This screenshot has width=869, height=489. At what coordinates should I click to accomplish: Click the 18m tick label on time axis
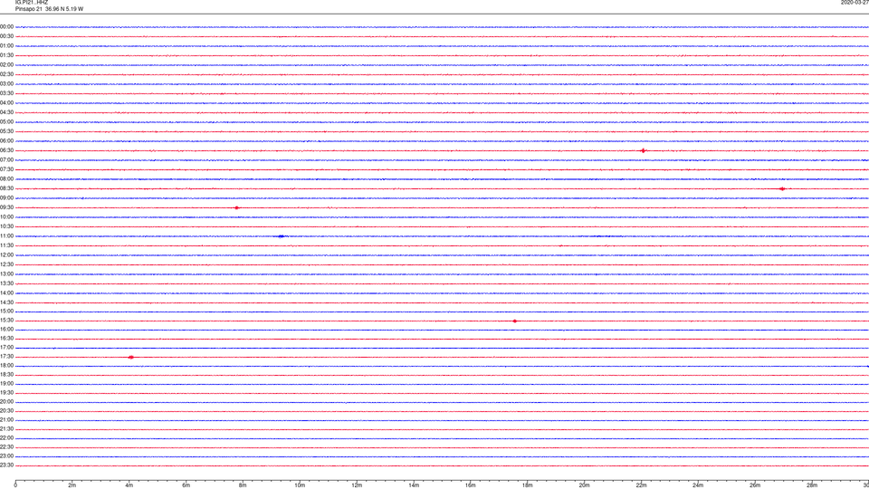(528, 485)
